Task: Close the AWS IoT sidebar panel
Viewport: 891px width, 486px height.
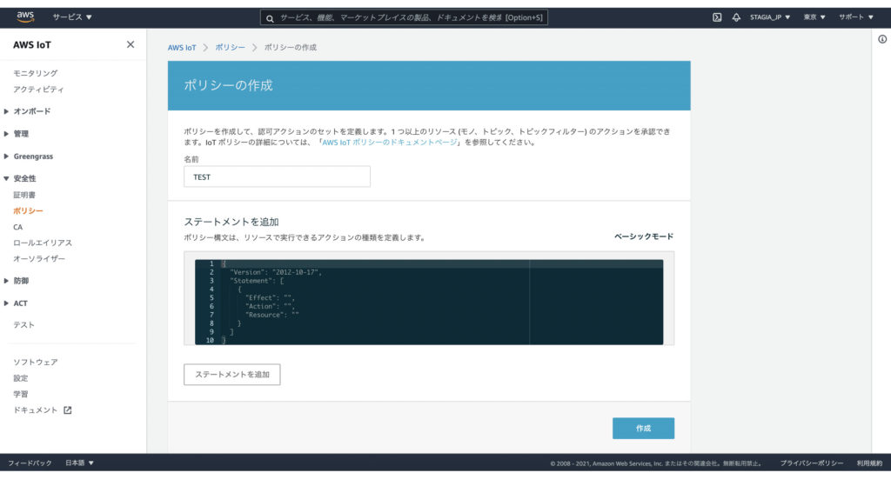Action: coord(131,44)
